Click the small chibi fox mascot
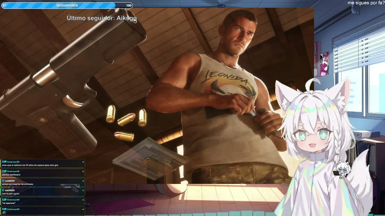 click(x=342, y=170)
